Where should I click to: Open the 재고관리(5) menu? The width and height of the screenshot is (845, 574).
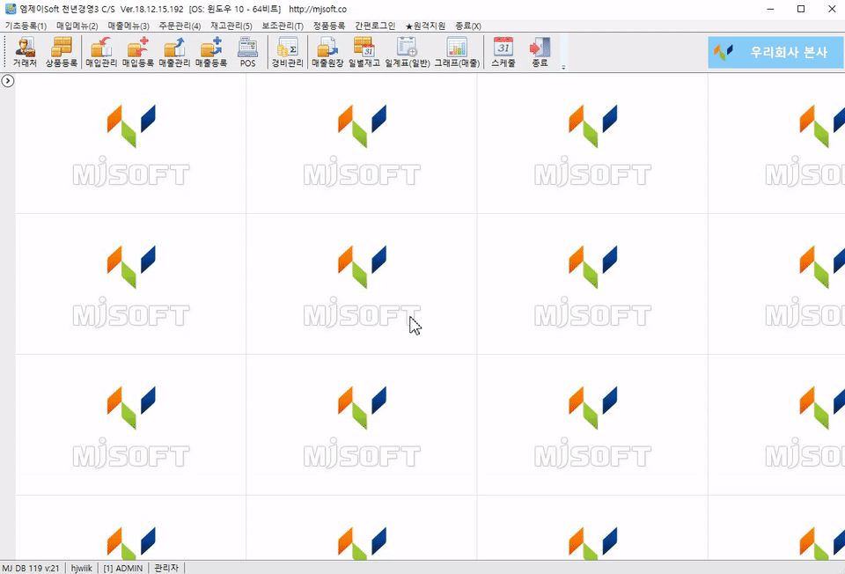(231, 26)
